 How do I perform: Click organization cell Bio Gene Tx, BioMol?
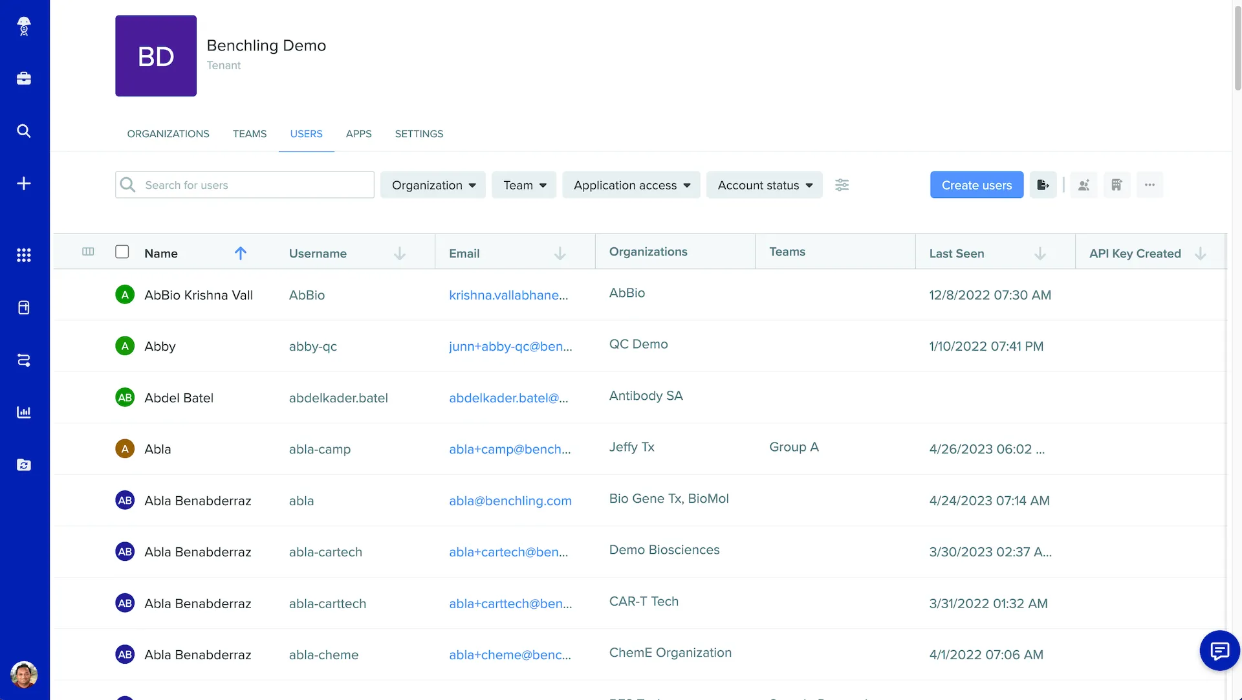(669, 499)
